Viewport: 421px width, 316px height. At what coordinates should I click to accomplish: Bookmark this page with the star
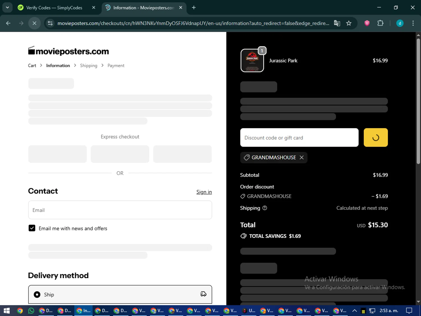(349, 23)
